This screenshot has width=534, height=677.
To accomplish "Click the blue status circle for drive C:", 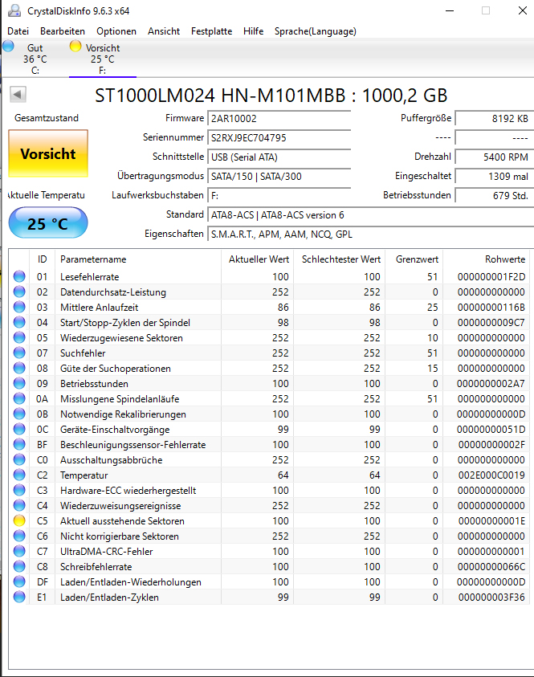I will pos(8,46).
